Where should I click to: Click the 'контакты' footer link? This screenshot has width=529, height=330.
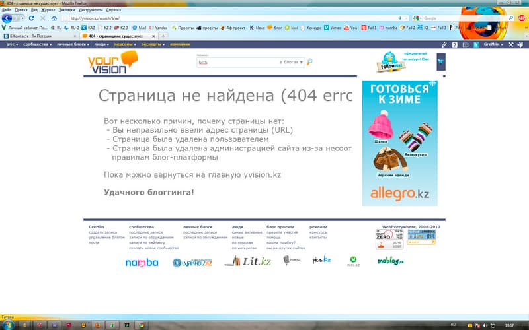tap(318, 238)
